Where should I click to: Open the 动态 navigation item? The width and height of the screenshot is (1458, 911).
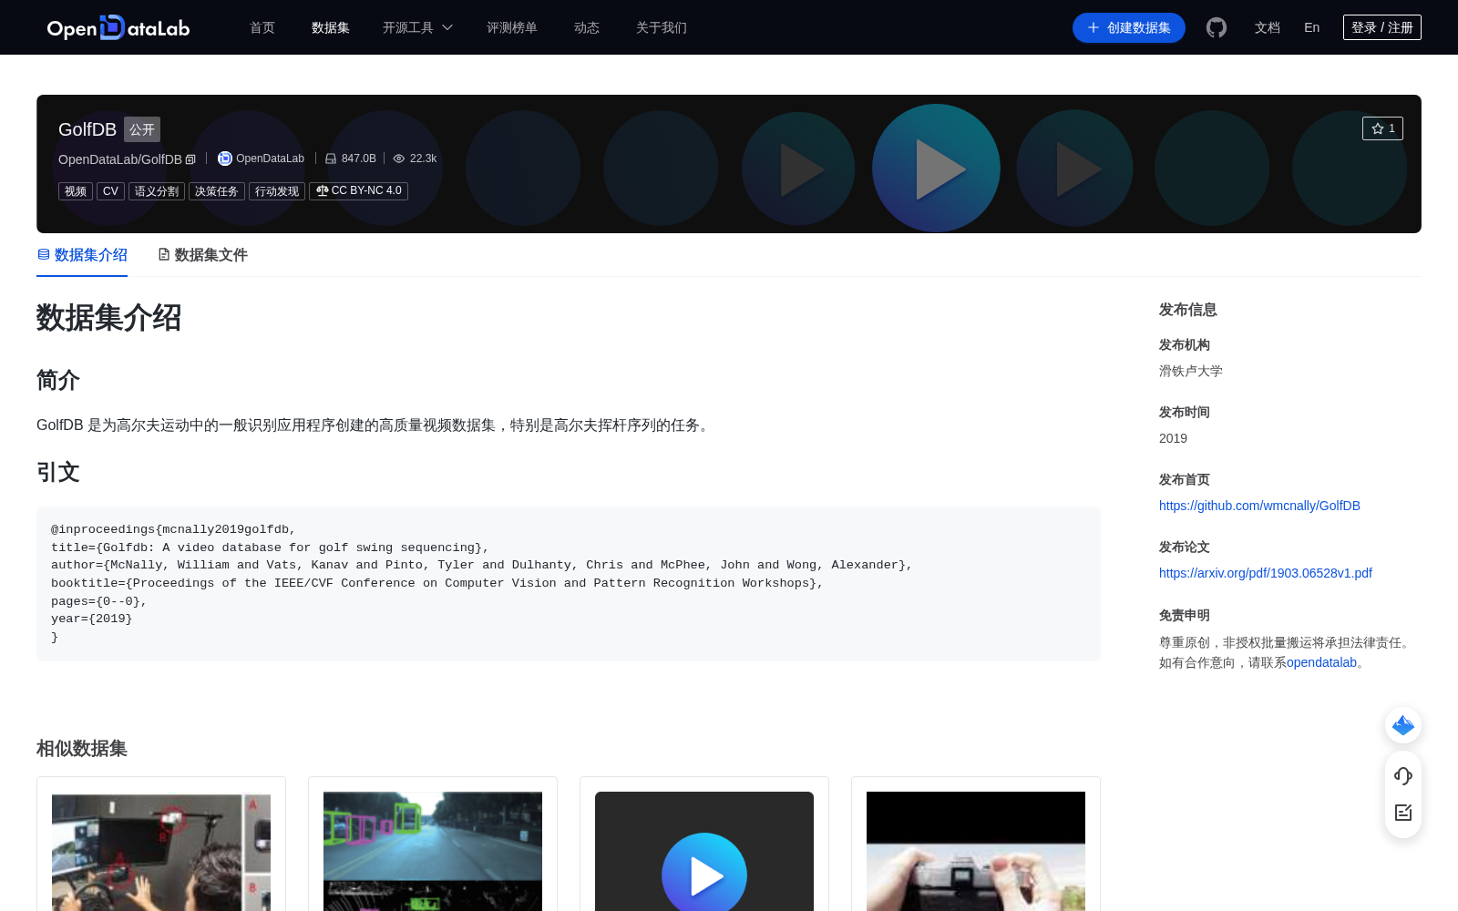coord(587,27)
